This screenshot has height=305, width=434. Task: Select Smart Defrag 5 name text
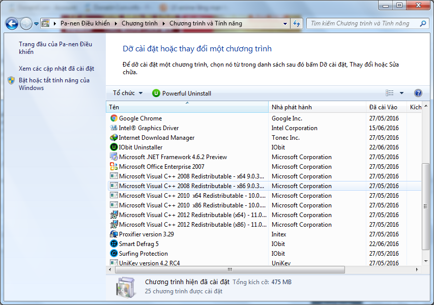(139, 244)
